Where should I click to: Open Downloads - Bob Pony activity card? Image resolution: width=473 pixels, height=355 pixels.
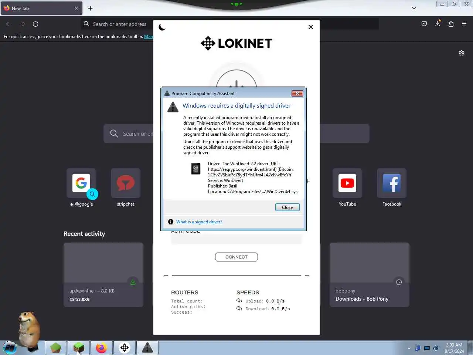(370, 275)
